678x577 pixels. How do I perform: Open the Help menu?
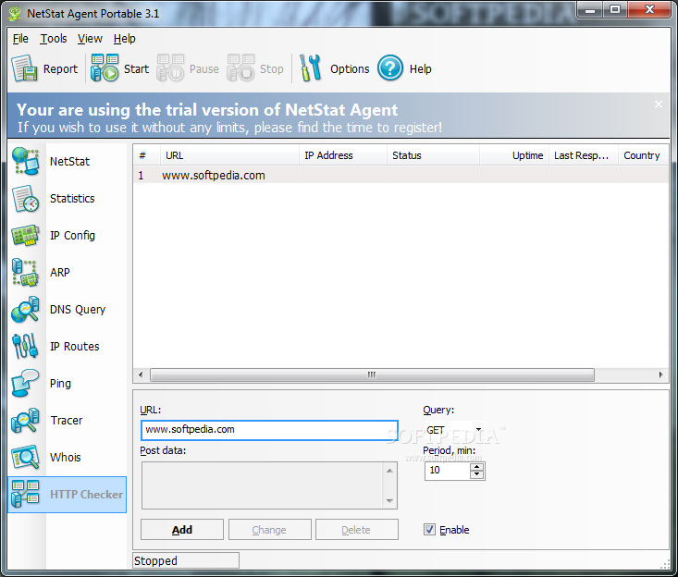pos(125,39)
